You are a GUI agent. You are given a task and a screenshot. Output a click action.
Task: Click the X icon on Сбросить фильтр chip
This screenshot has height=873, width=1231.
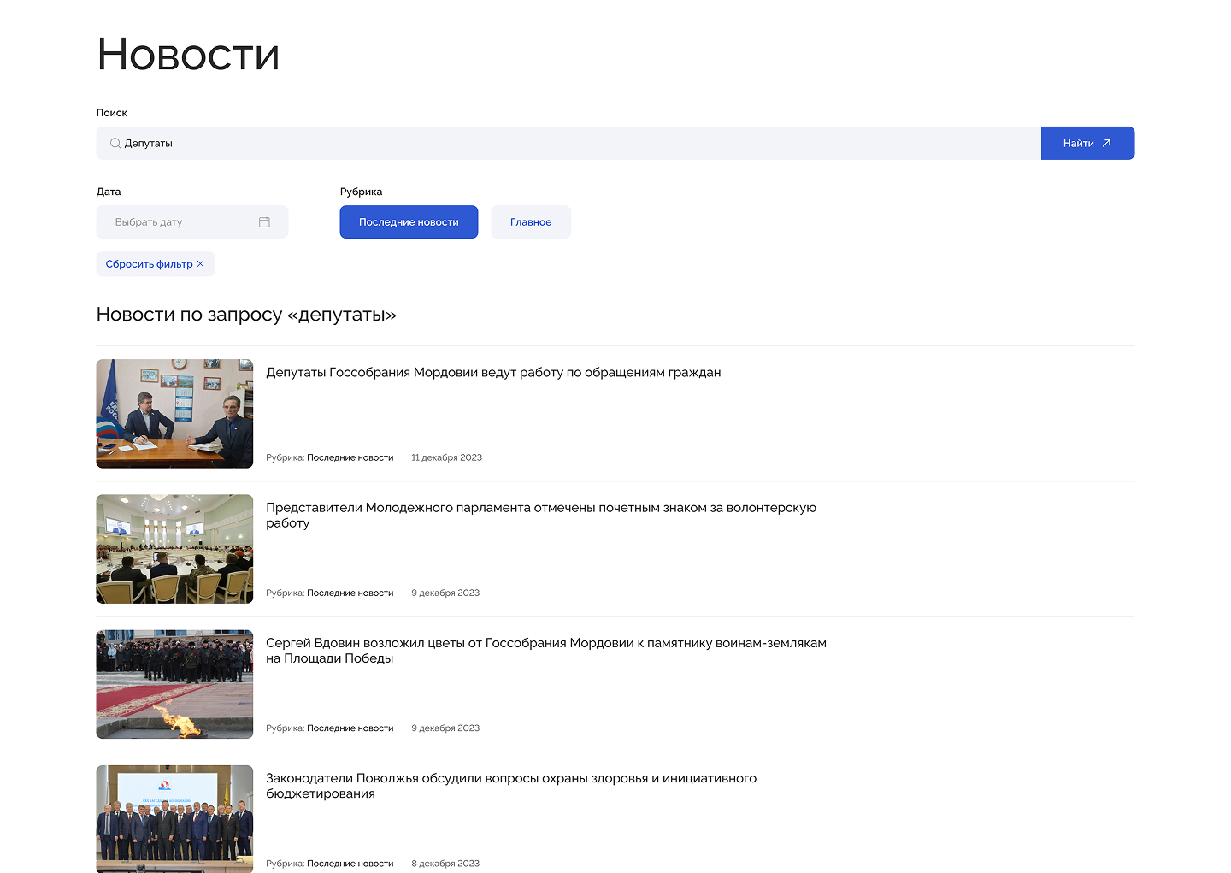(x=202, y=264)
